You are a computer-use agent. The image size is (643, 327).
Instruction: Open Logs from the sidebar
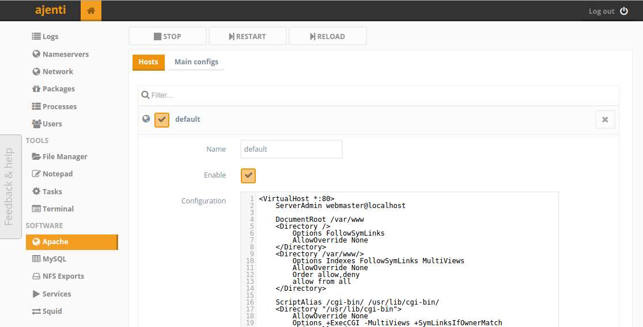click(45, 36)
